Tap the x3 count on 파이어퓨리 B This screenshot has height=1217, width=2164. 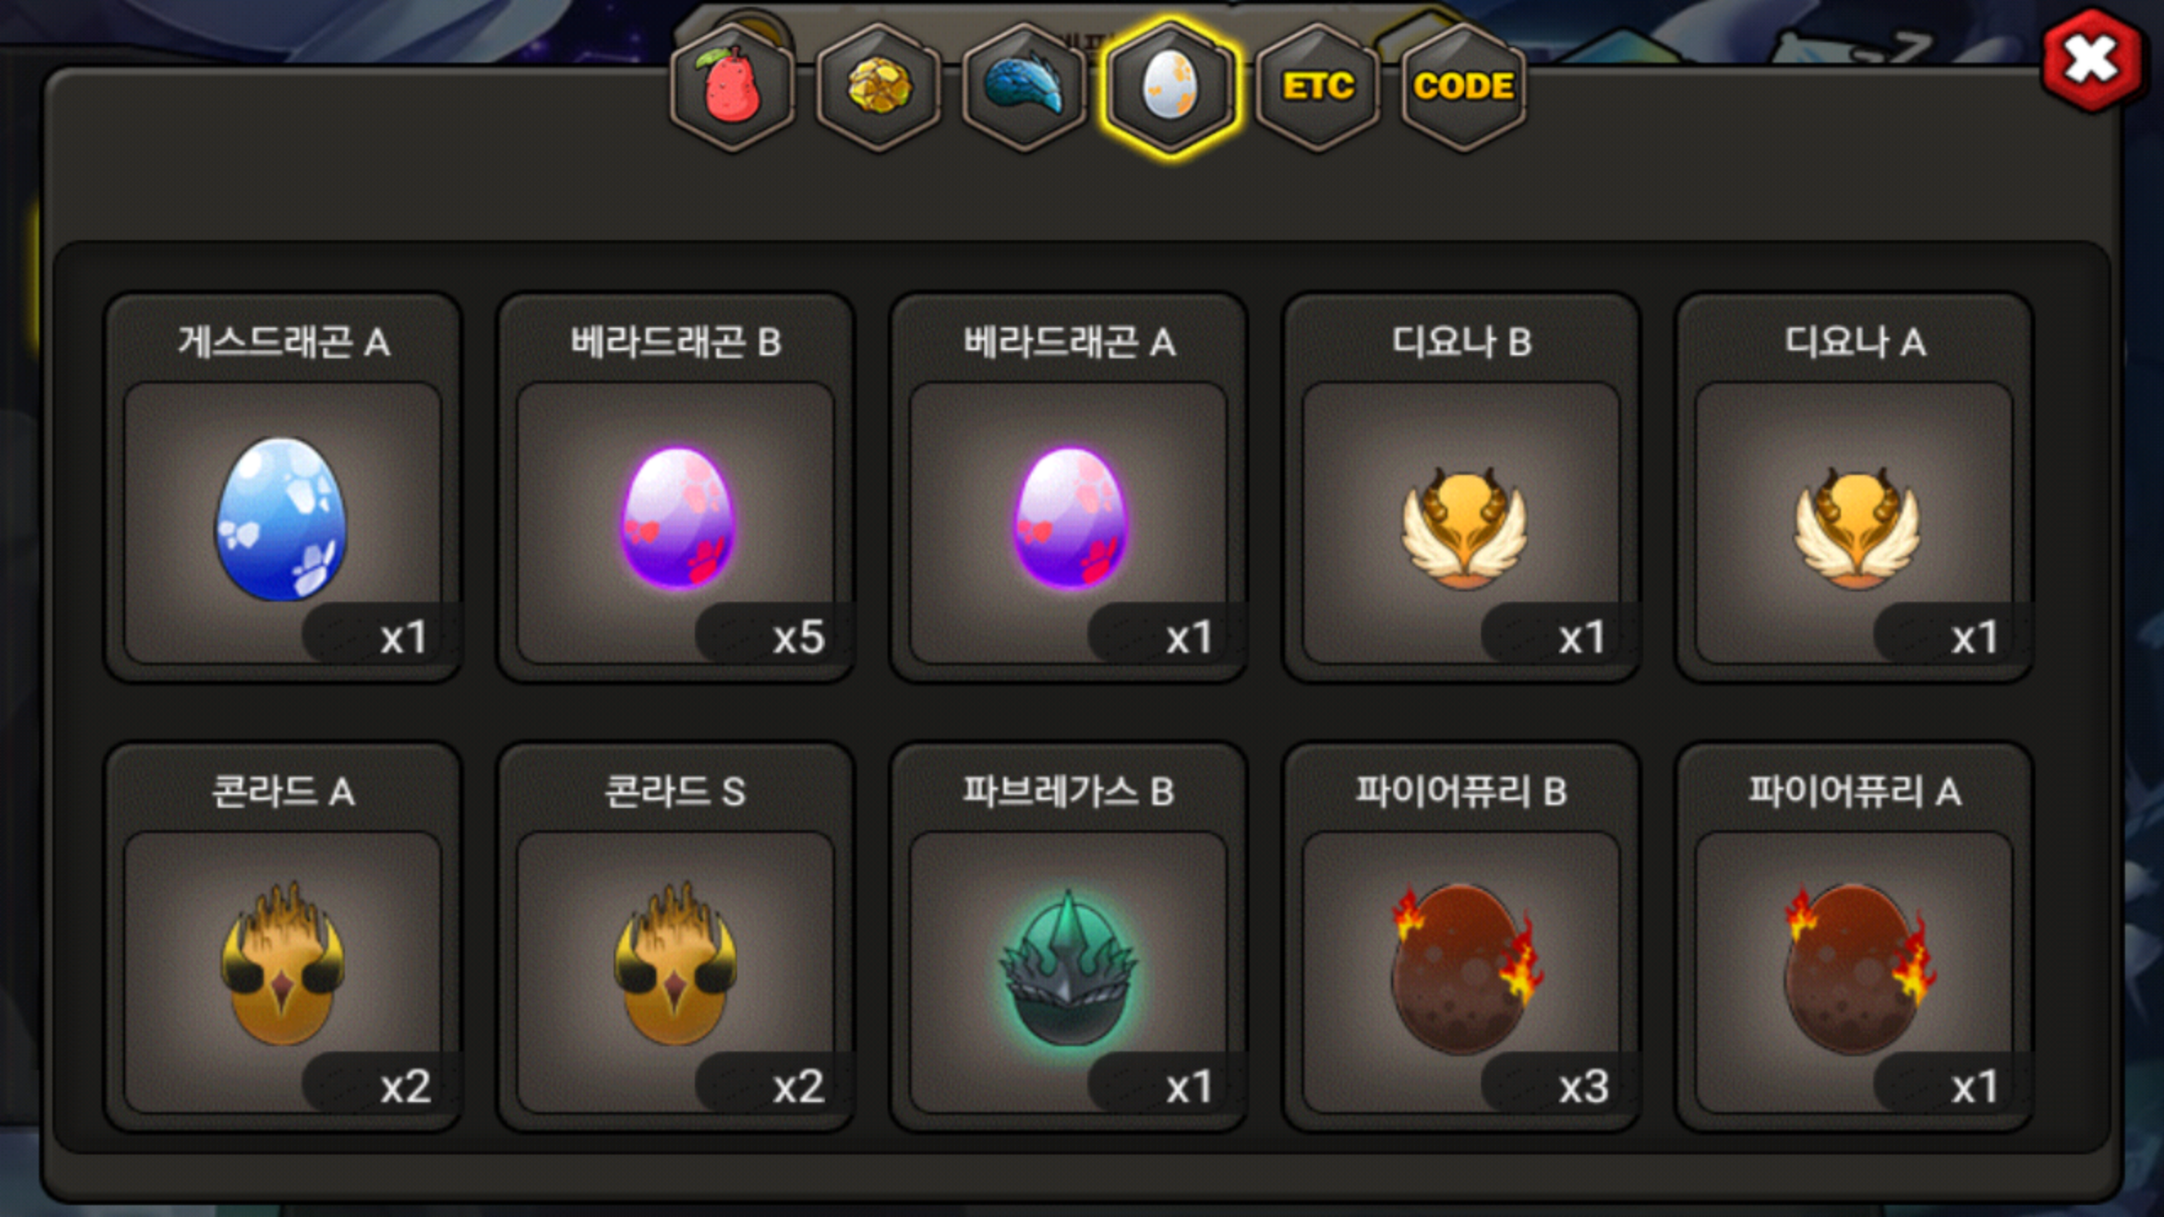[1583, 1087]
